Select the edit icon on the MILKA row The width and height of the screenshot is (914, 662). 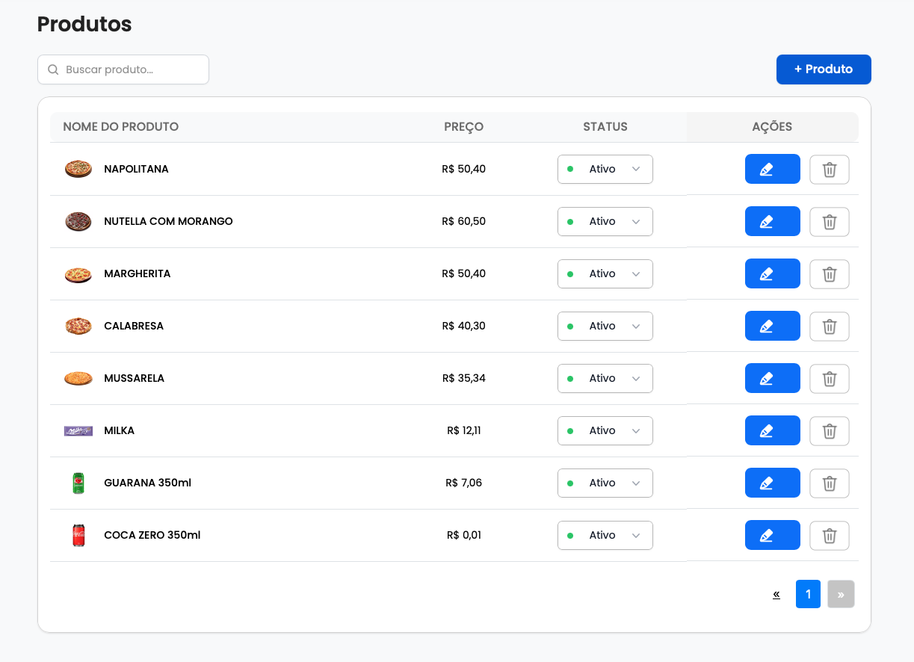pyautogui.click(x=772, y=430)
